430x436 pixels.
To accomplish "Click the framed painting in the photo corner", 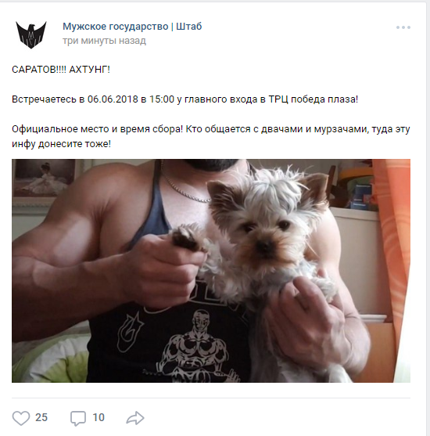I will (44, 178).
